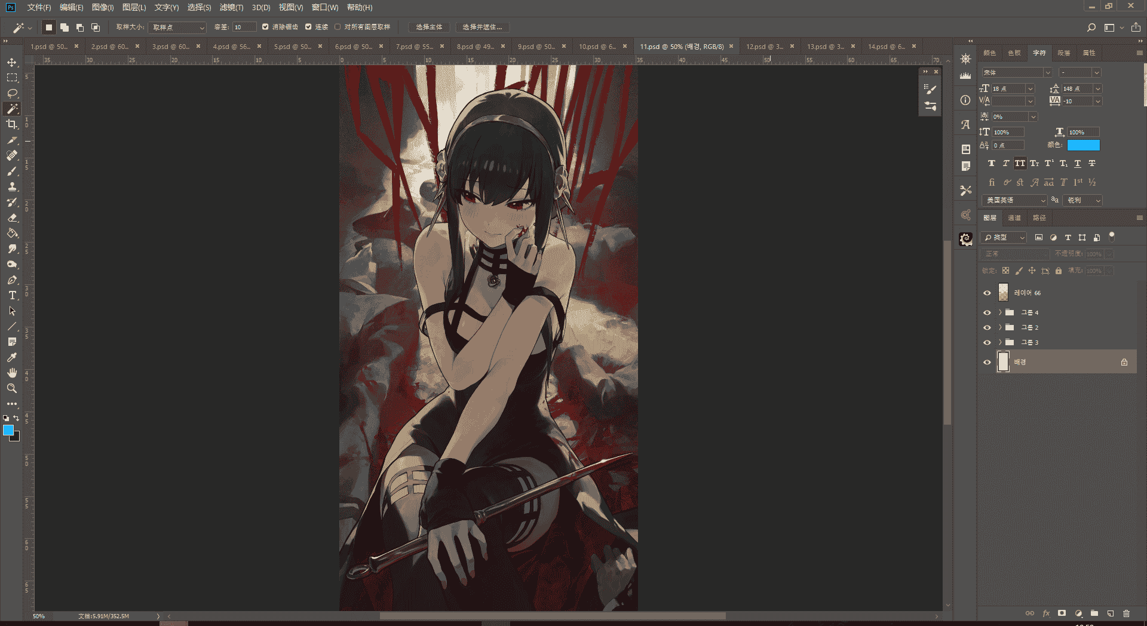Hide the 레이어 66 layer
Viewport: 1147px width, 626px height.
[x=987, y=293]
